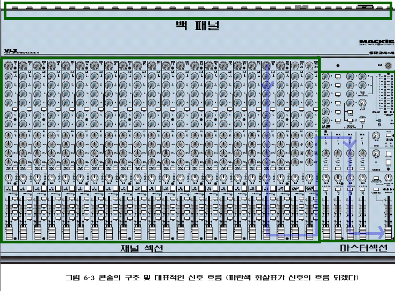Click the channel 5 pan knob

click(x=66, y=178)
